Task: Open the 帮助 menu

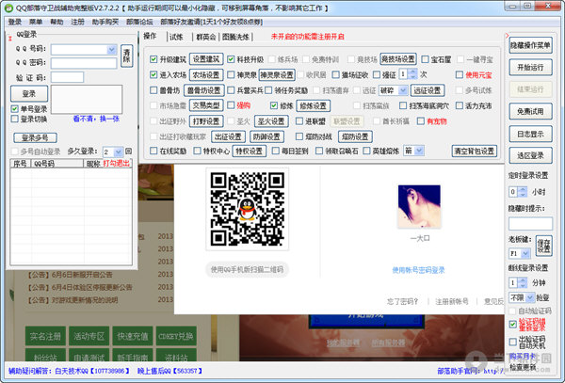Action: point(56,22)
